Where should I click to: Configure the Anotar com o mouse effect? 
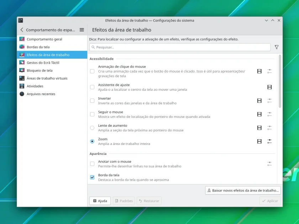269,164
